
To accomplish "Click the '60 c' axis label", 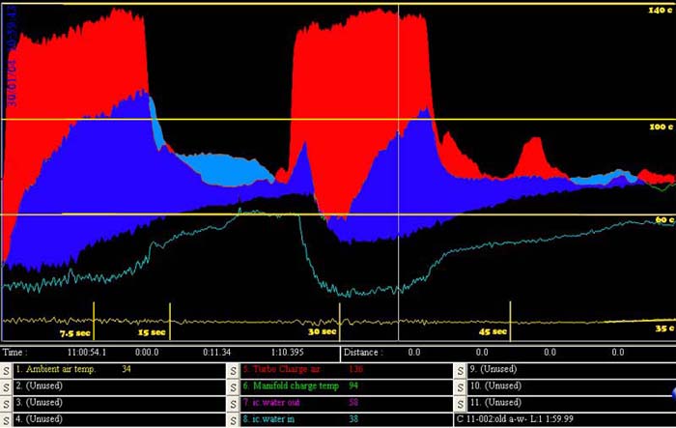I will [x=664, y=220].
